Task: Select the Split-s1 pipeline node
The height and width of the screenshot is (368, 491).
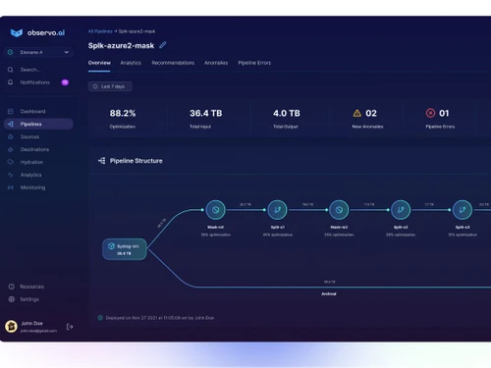Action: 277,210
